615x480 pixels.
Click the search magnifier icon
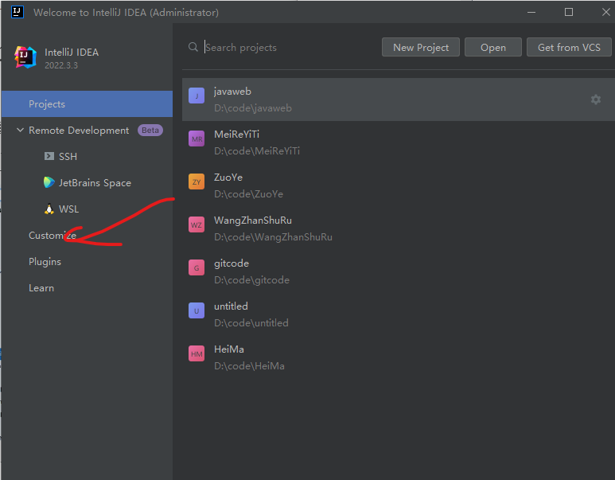click(x=193, y=47)
